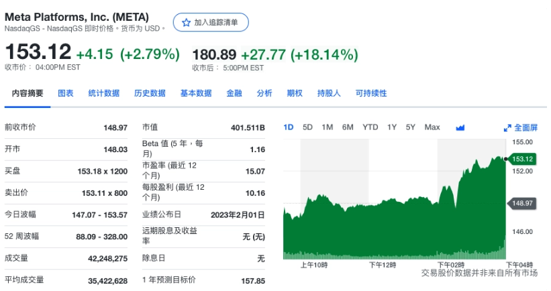Click the 148.97 previous close chart marker
The width and height of the screenshot is (551, 291).
(x=522, y=202)
